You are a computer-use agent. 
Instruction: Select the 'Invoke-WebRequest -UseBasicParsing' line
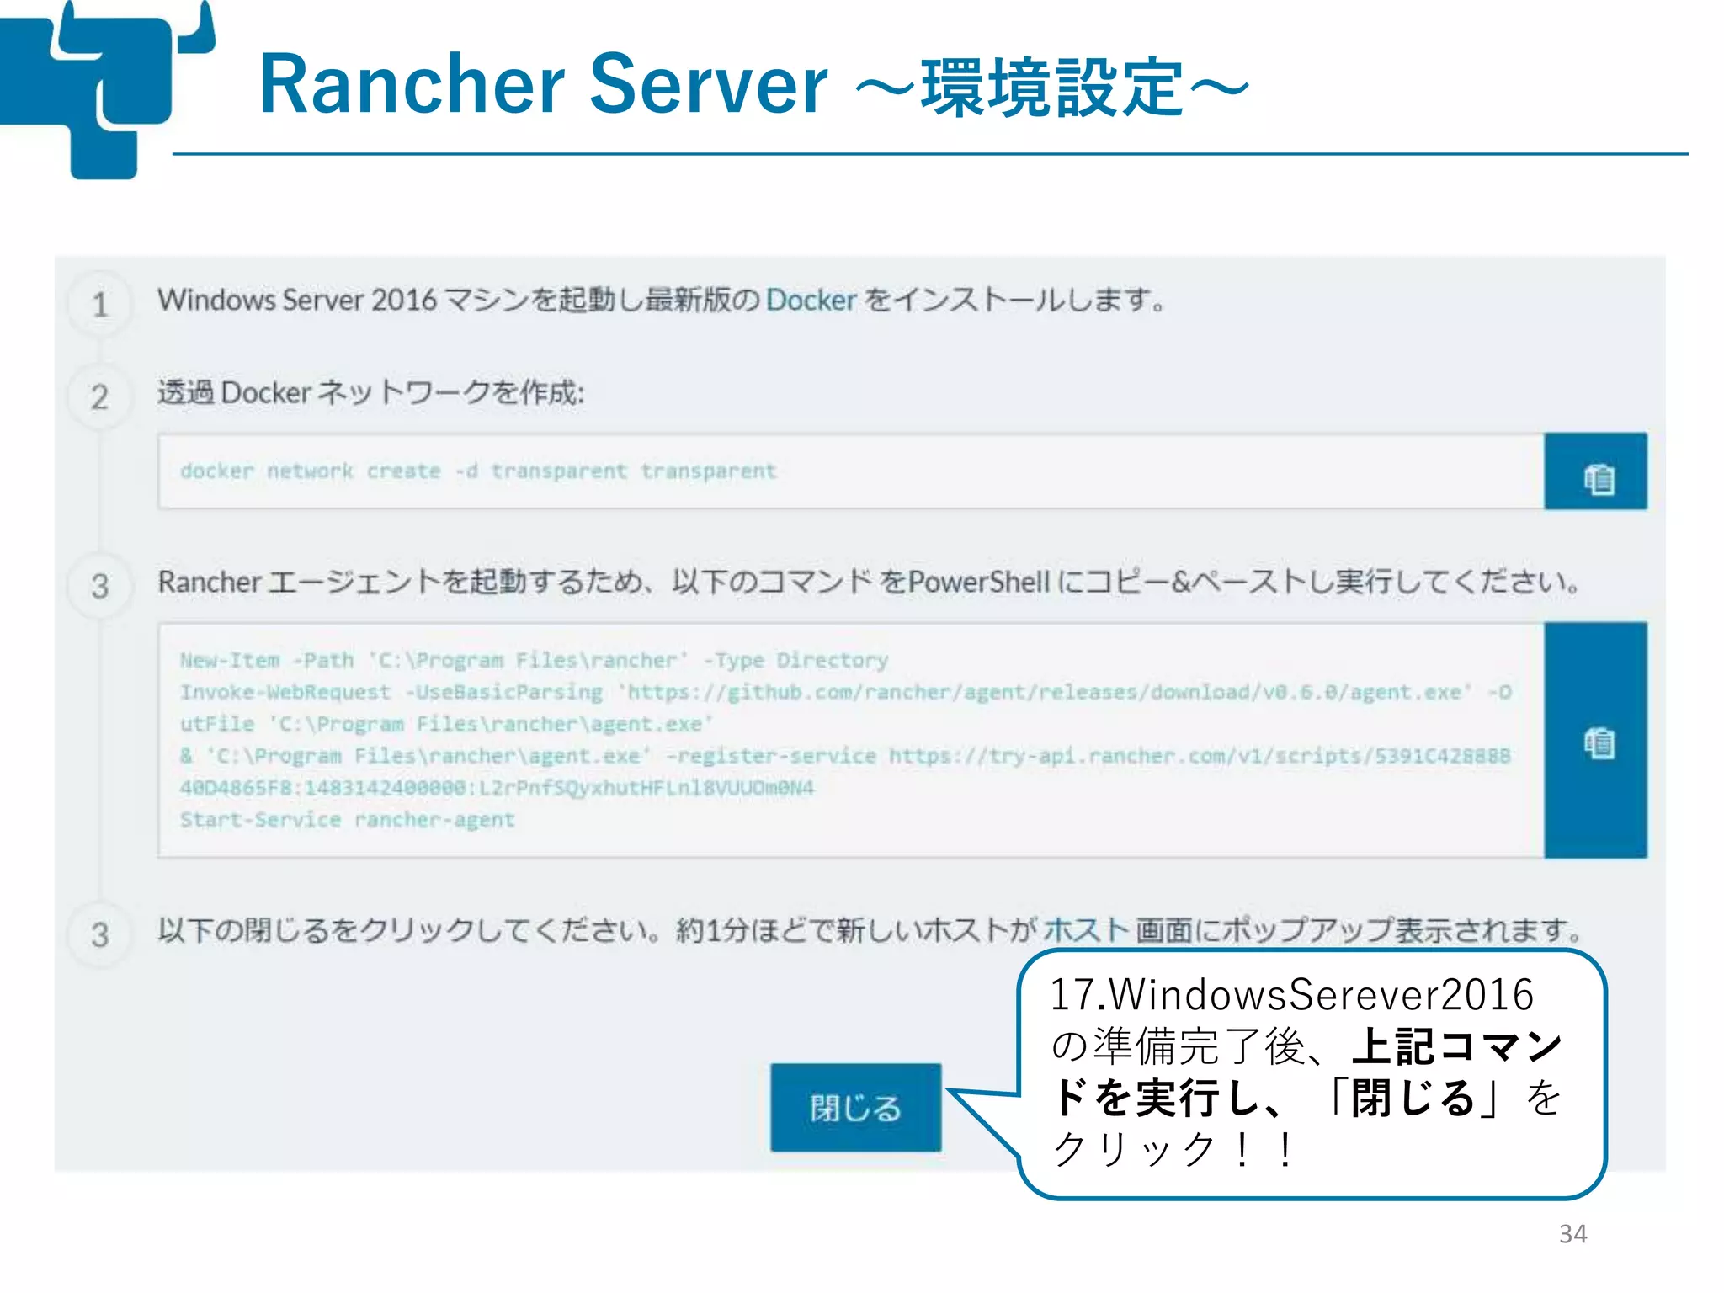pyautogui.click(x=845, y=692)
